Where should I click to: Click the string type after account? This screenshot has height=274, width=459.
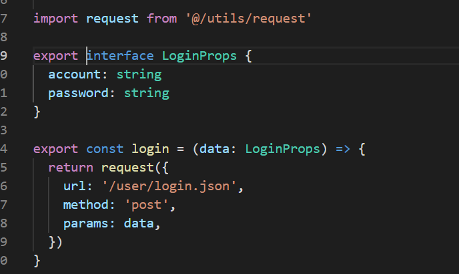point(139,74)
